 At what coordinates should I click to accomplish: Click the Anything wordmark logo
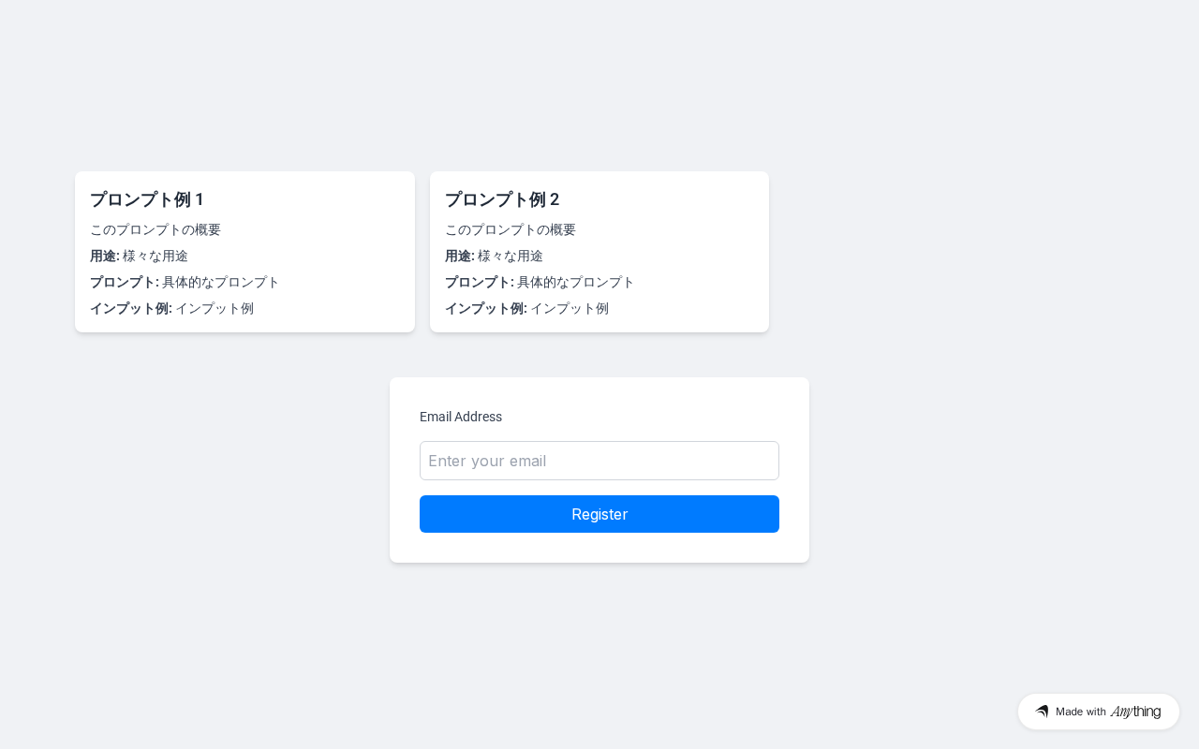coord(1135,712)
